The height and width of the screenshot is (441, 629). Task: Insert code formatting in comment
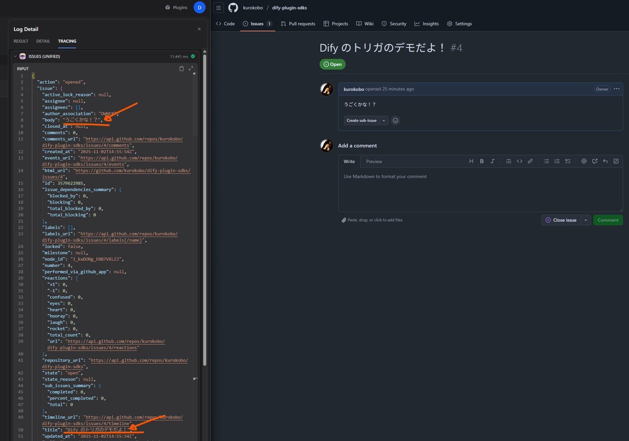[x=519, y=161]
